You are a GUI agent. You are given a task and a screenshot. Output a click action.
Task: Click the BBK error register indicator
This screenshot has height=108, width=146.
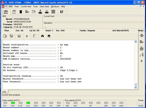point(68,103)
